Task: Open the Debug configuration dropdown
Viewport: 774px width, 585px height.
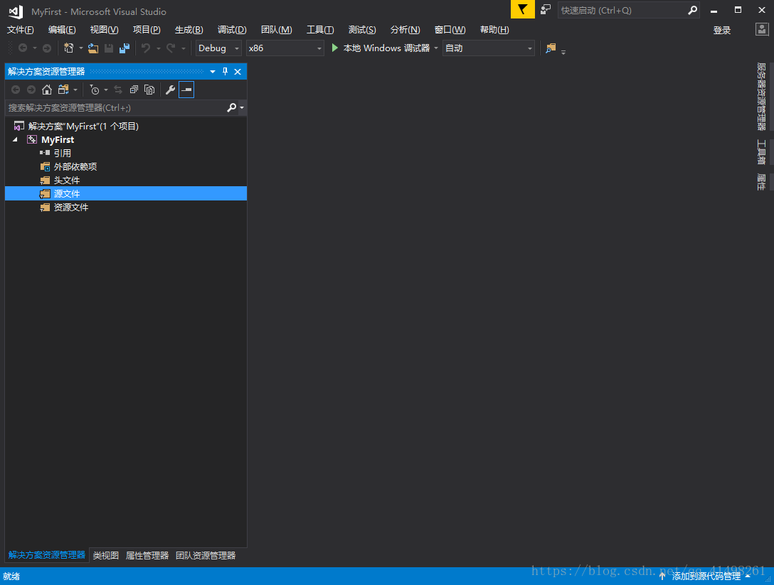Action: click(x=218, y=48)
